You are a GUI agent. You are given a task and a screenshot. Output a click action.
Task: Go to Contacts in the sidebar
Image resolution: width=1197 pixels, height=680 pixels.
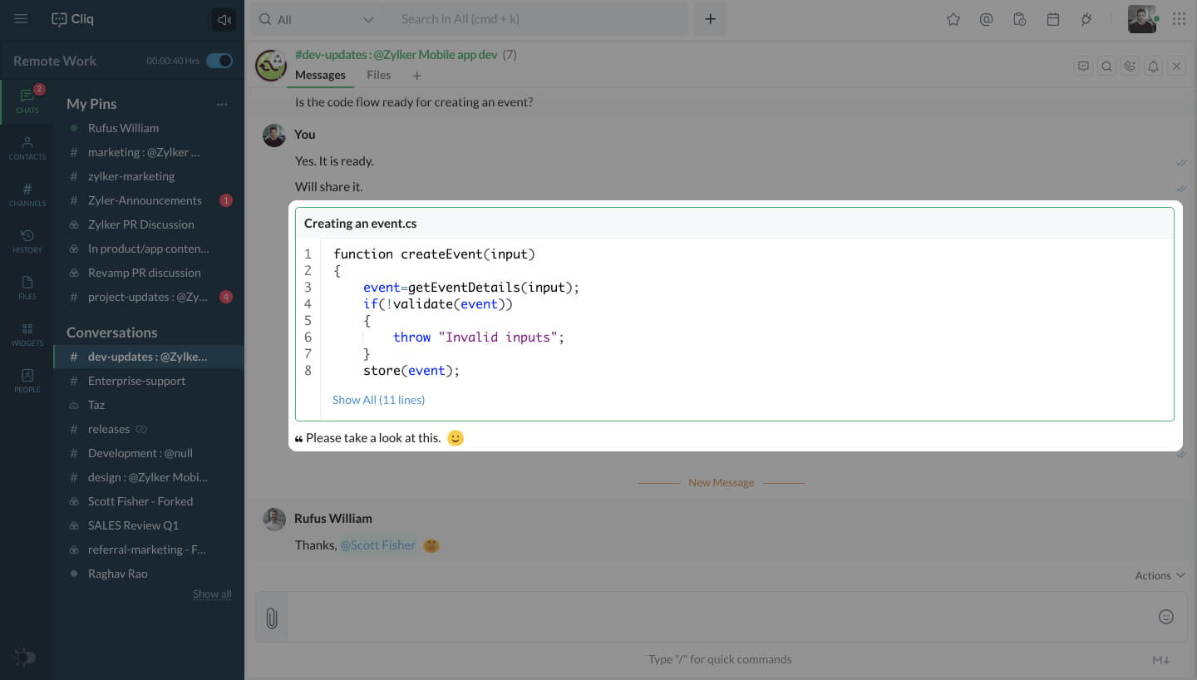click(27, 147)
